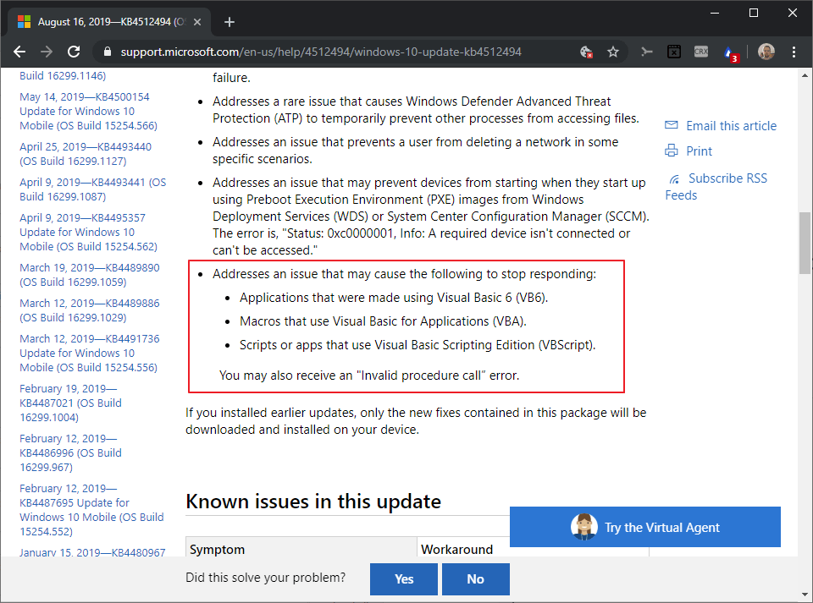Select the August 16, 2019—KB4512494 tab

pos(109,22)
